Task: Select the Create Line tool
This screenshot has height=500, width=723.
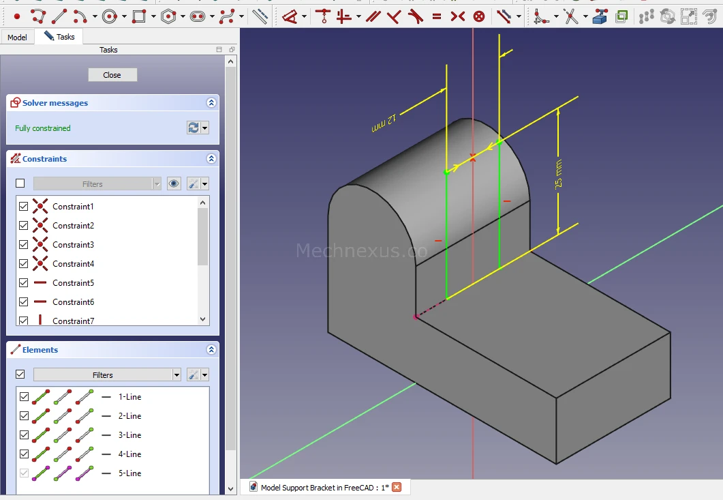Action: (x=59, y=16)
